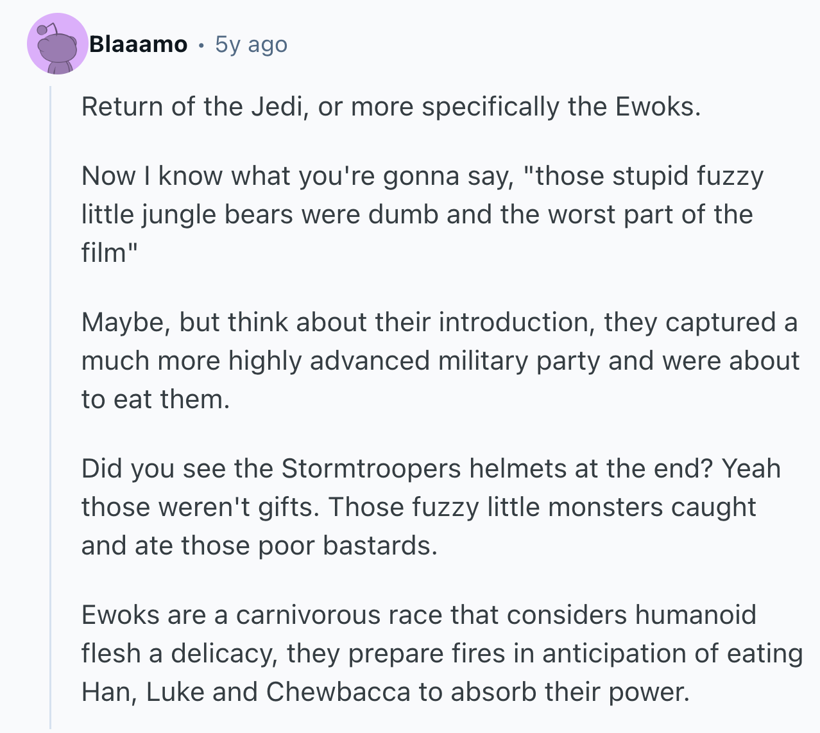
Task: Open the Blaaamo username profile link
Action: click(x=138, y=44)
